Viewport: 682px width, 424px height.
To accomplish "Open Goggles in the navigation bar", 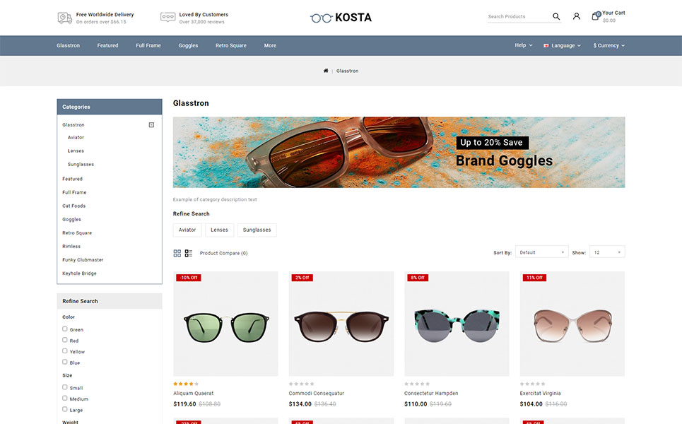I will 188,46.
